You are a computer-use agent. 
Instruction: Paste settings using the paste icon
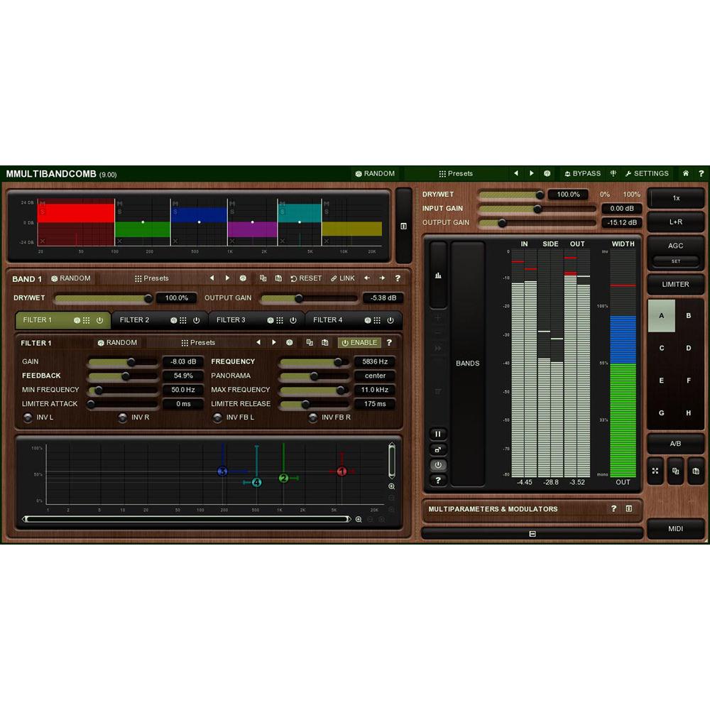[324, 342]
